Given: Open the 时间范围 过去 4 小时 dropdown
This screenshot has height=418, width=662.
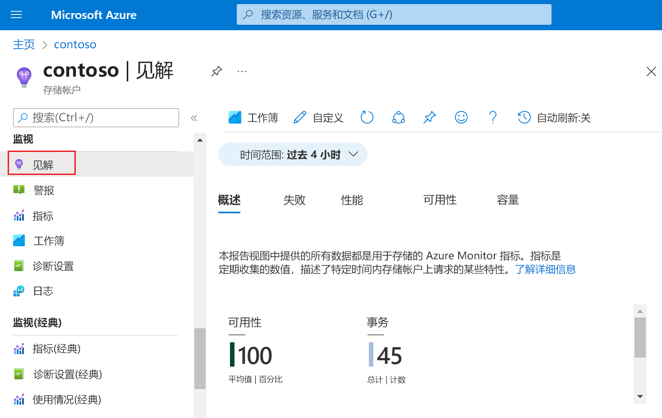Looking at the screenshot, I should [x=293, y=155].
